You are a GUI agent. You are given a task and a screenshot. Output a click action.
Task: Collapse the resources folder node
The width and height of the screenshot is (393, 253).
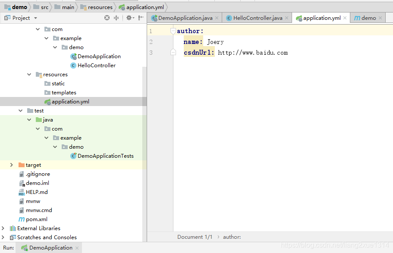click(29, 75)
